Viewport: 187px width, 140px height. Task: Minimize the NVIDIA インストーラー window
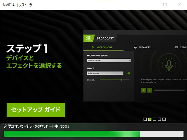point(151,5)
